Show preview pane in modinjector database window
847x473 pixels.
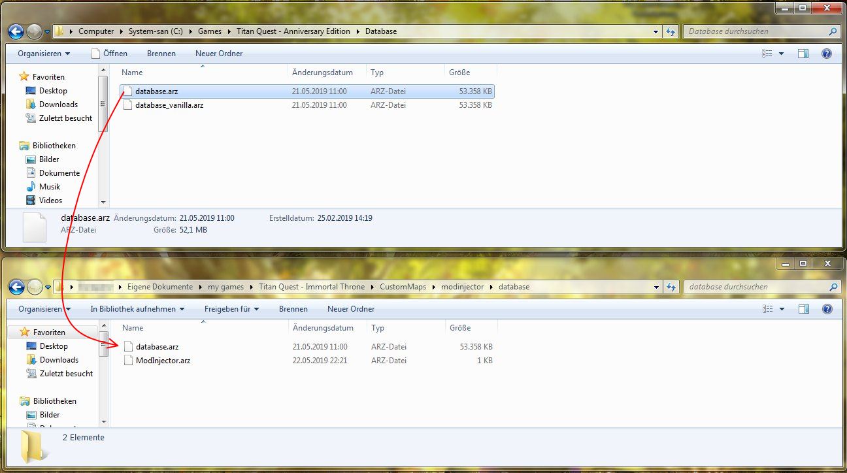point(803,309)
